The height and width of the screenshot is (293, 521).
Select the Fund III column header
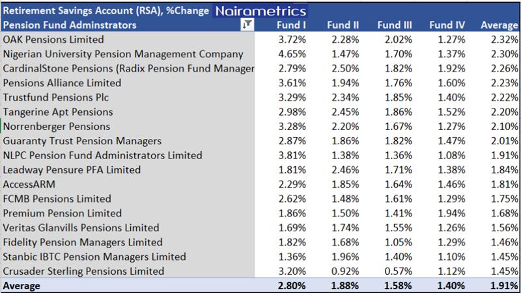(392, 25)
